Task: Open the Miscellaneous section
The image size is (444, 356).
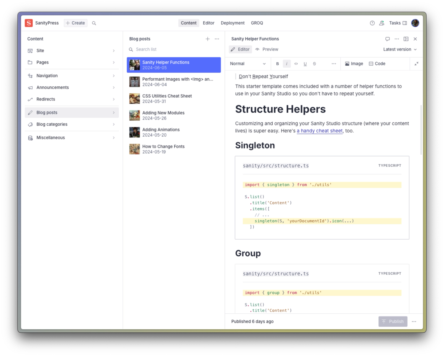Action: [x=72, y=138]
